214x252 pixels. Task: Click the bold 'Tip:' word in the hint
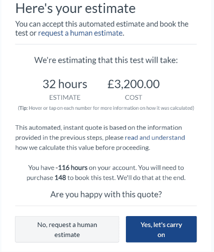click(x=23, y=108)
